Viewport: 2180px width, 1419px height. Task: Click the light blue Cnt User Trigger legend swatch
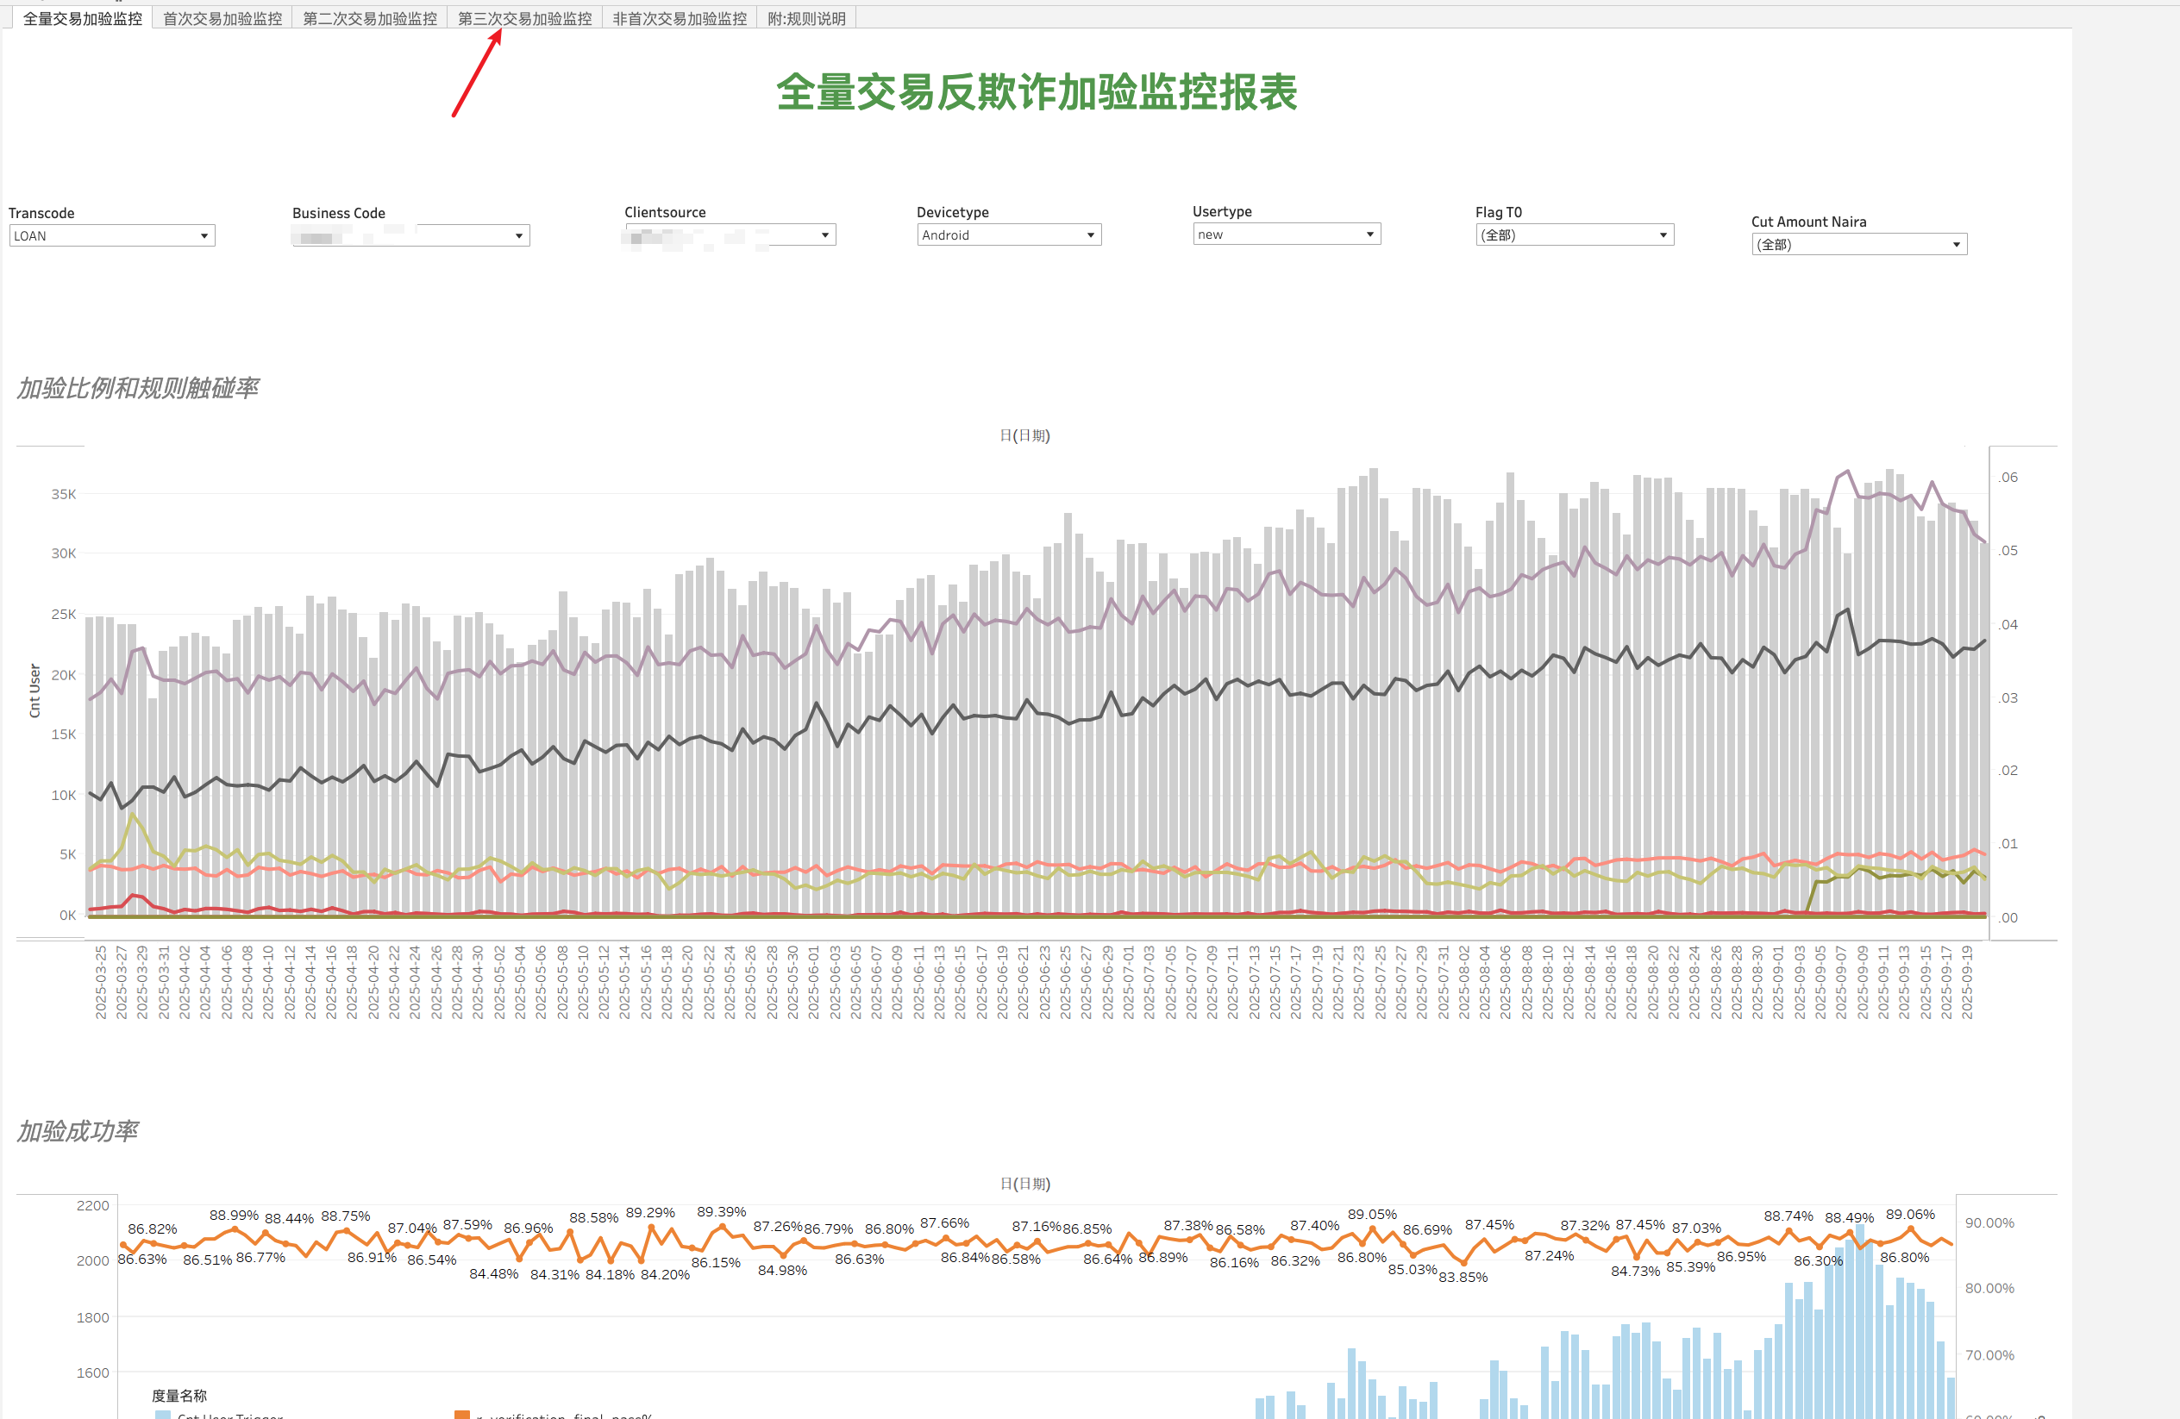pos(162,1416)
